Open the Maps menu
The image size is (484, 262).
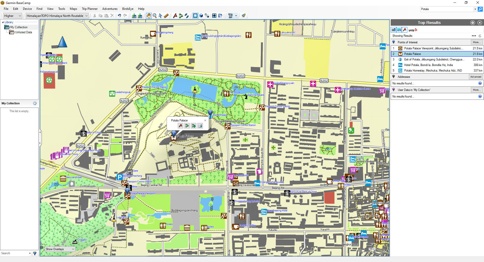coord(73,9)
